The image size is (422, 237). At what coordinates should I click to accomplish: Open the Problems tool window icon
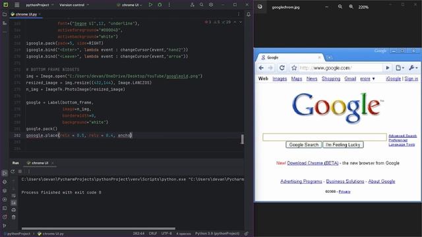[5, 217]
